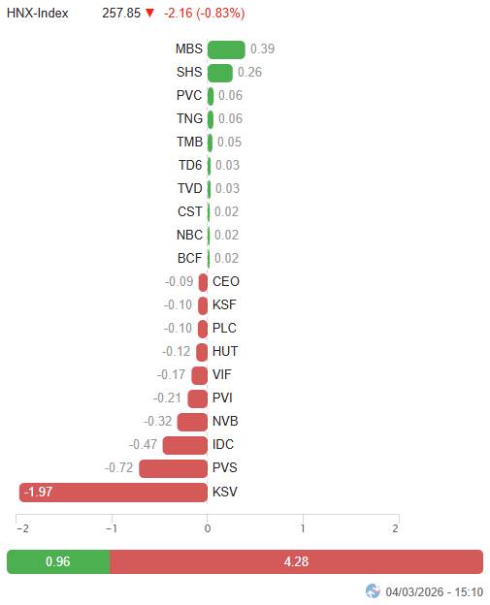Click the red 4.28 segment of summary bar

[x=296, y=561]
